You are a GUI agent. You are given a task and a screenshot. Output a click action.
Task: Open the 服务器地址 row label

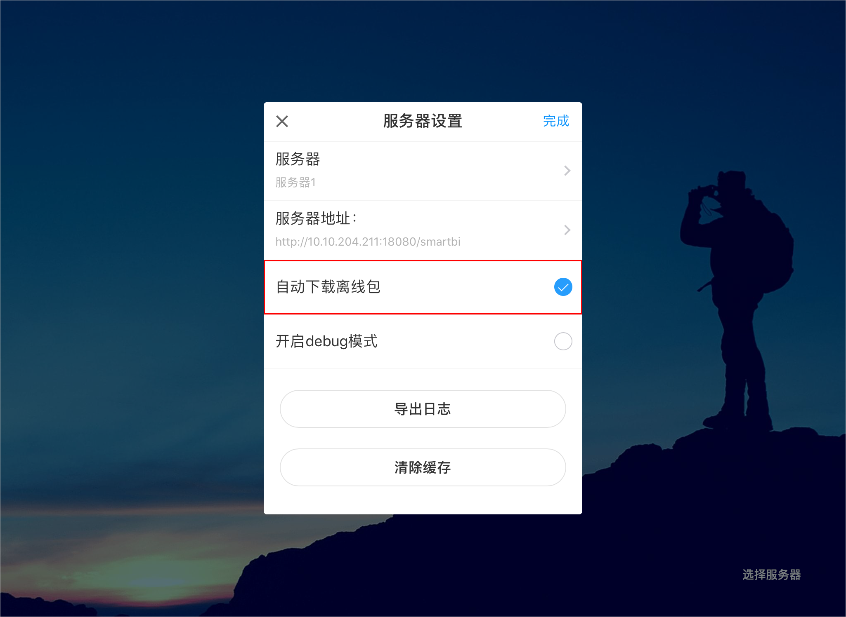tap(316, 218)
